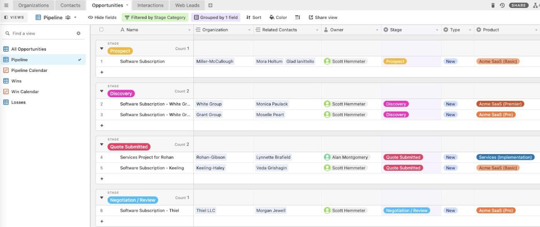Open the trash icon in the top bar
Image resolution: width=540 pixels, height=227 pixels.
pos(493,5)
